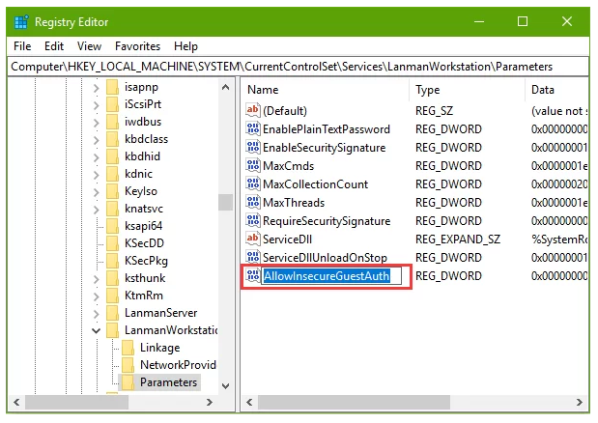598x423 pixels.
Task: Select the KtmRm tree item
Action: pyautogui.click(x=143, y=296)
